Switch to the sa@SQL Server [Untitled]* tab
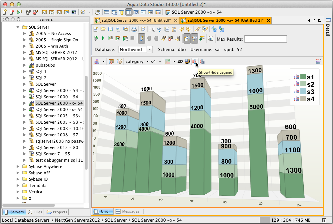 coord(136,20)
